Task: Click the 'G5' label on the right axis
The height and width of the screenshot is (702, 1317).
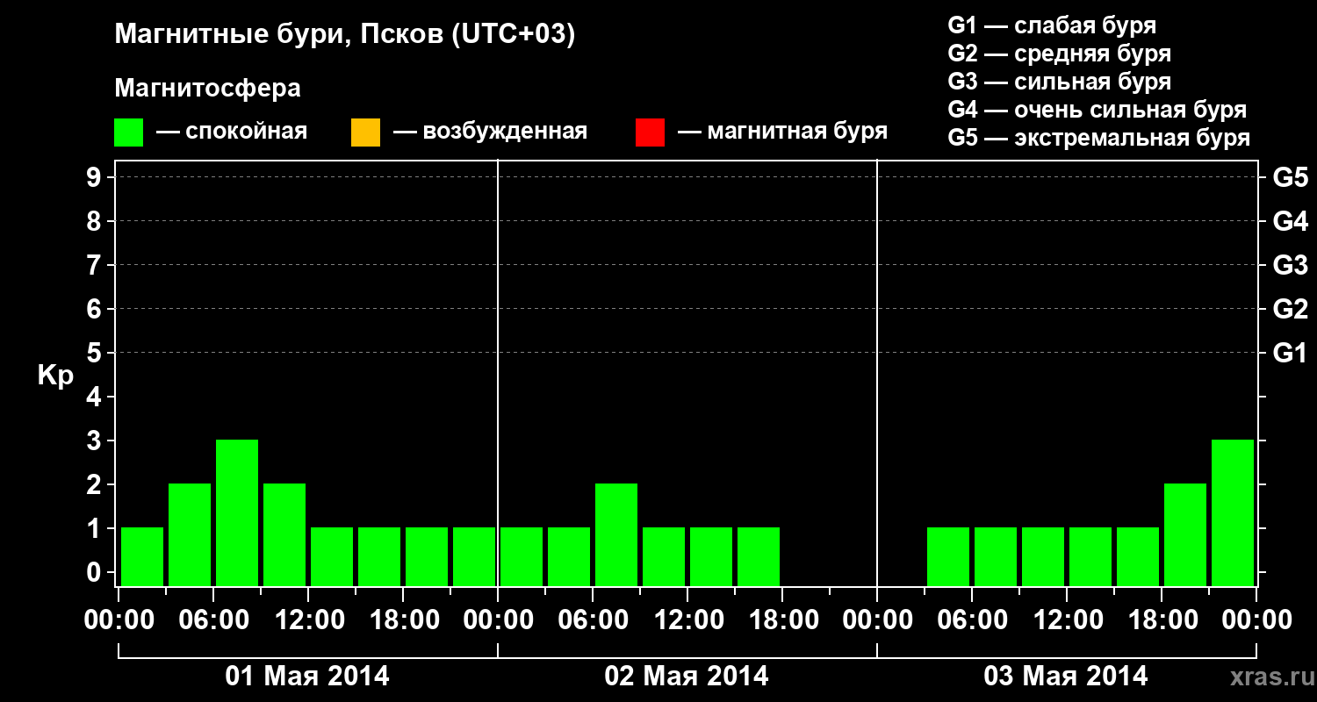Action: click(1290, 177)
